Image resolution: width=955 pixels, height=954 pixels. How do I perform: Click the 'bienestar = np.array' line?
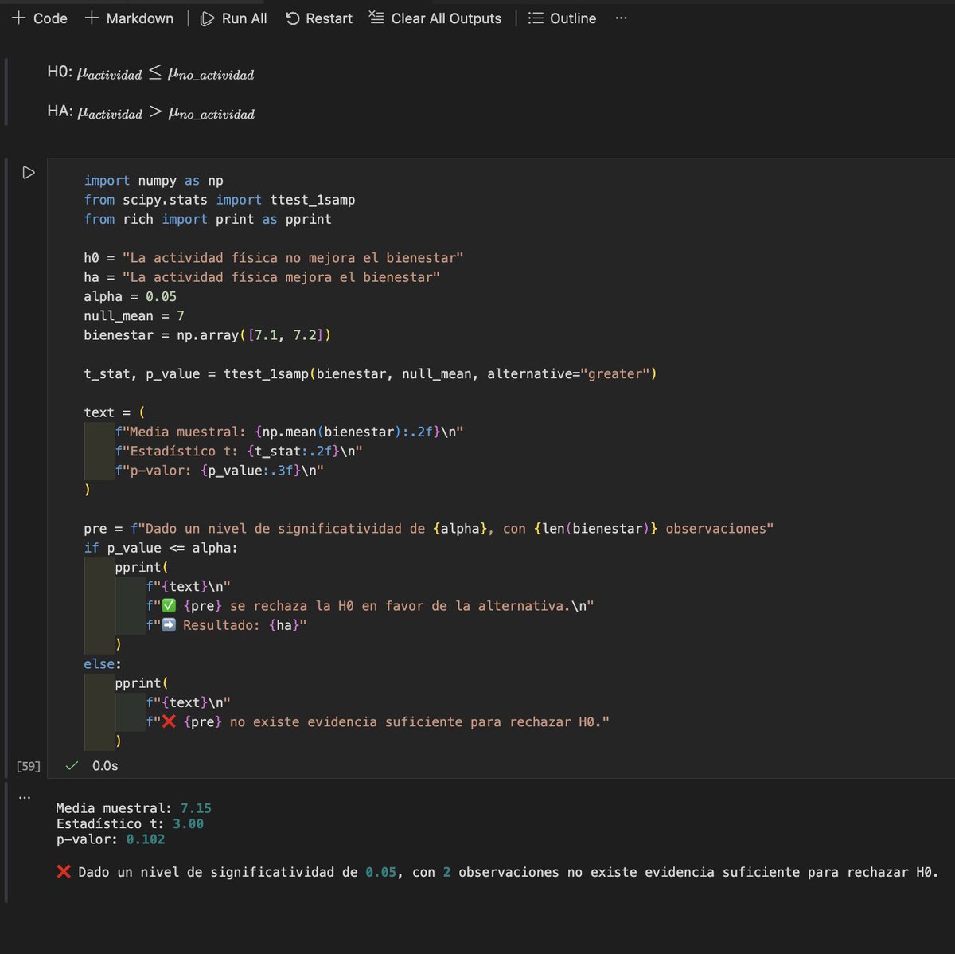pyautogui.click(x=208, y=335)
